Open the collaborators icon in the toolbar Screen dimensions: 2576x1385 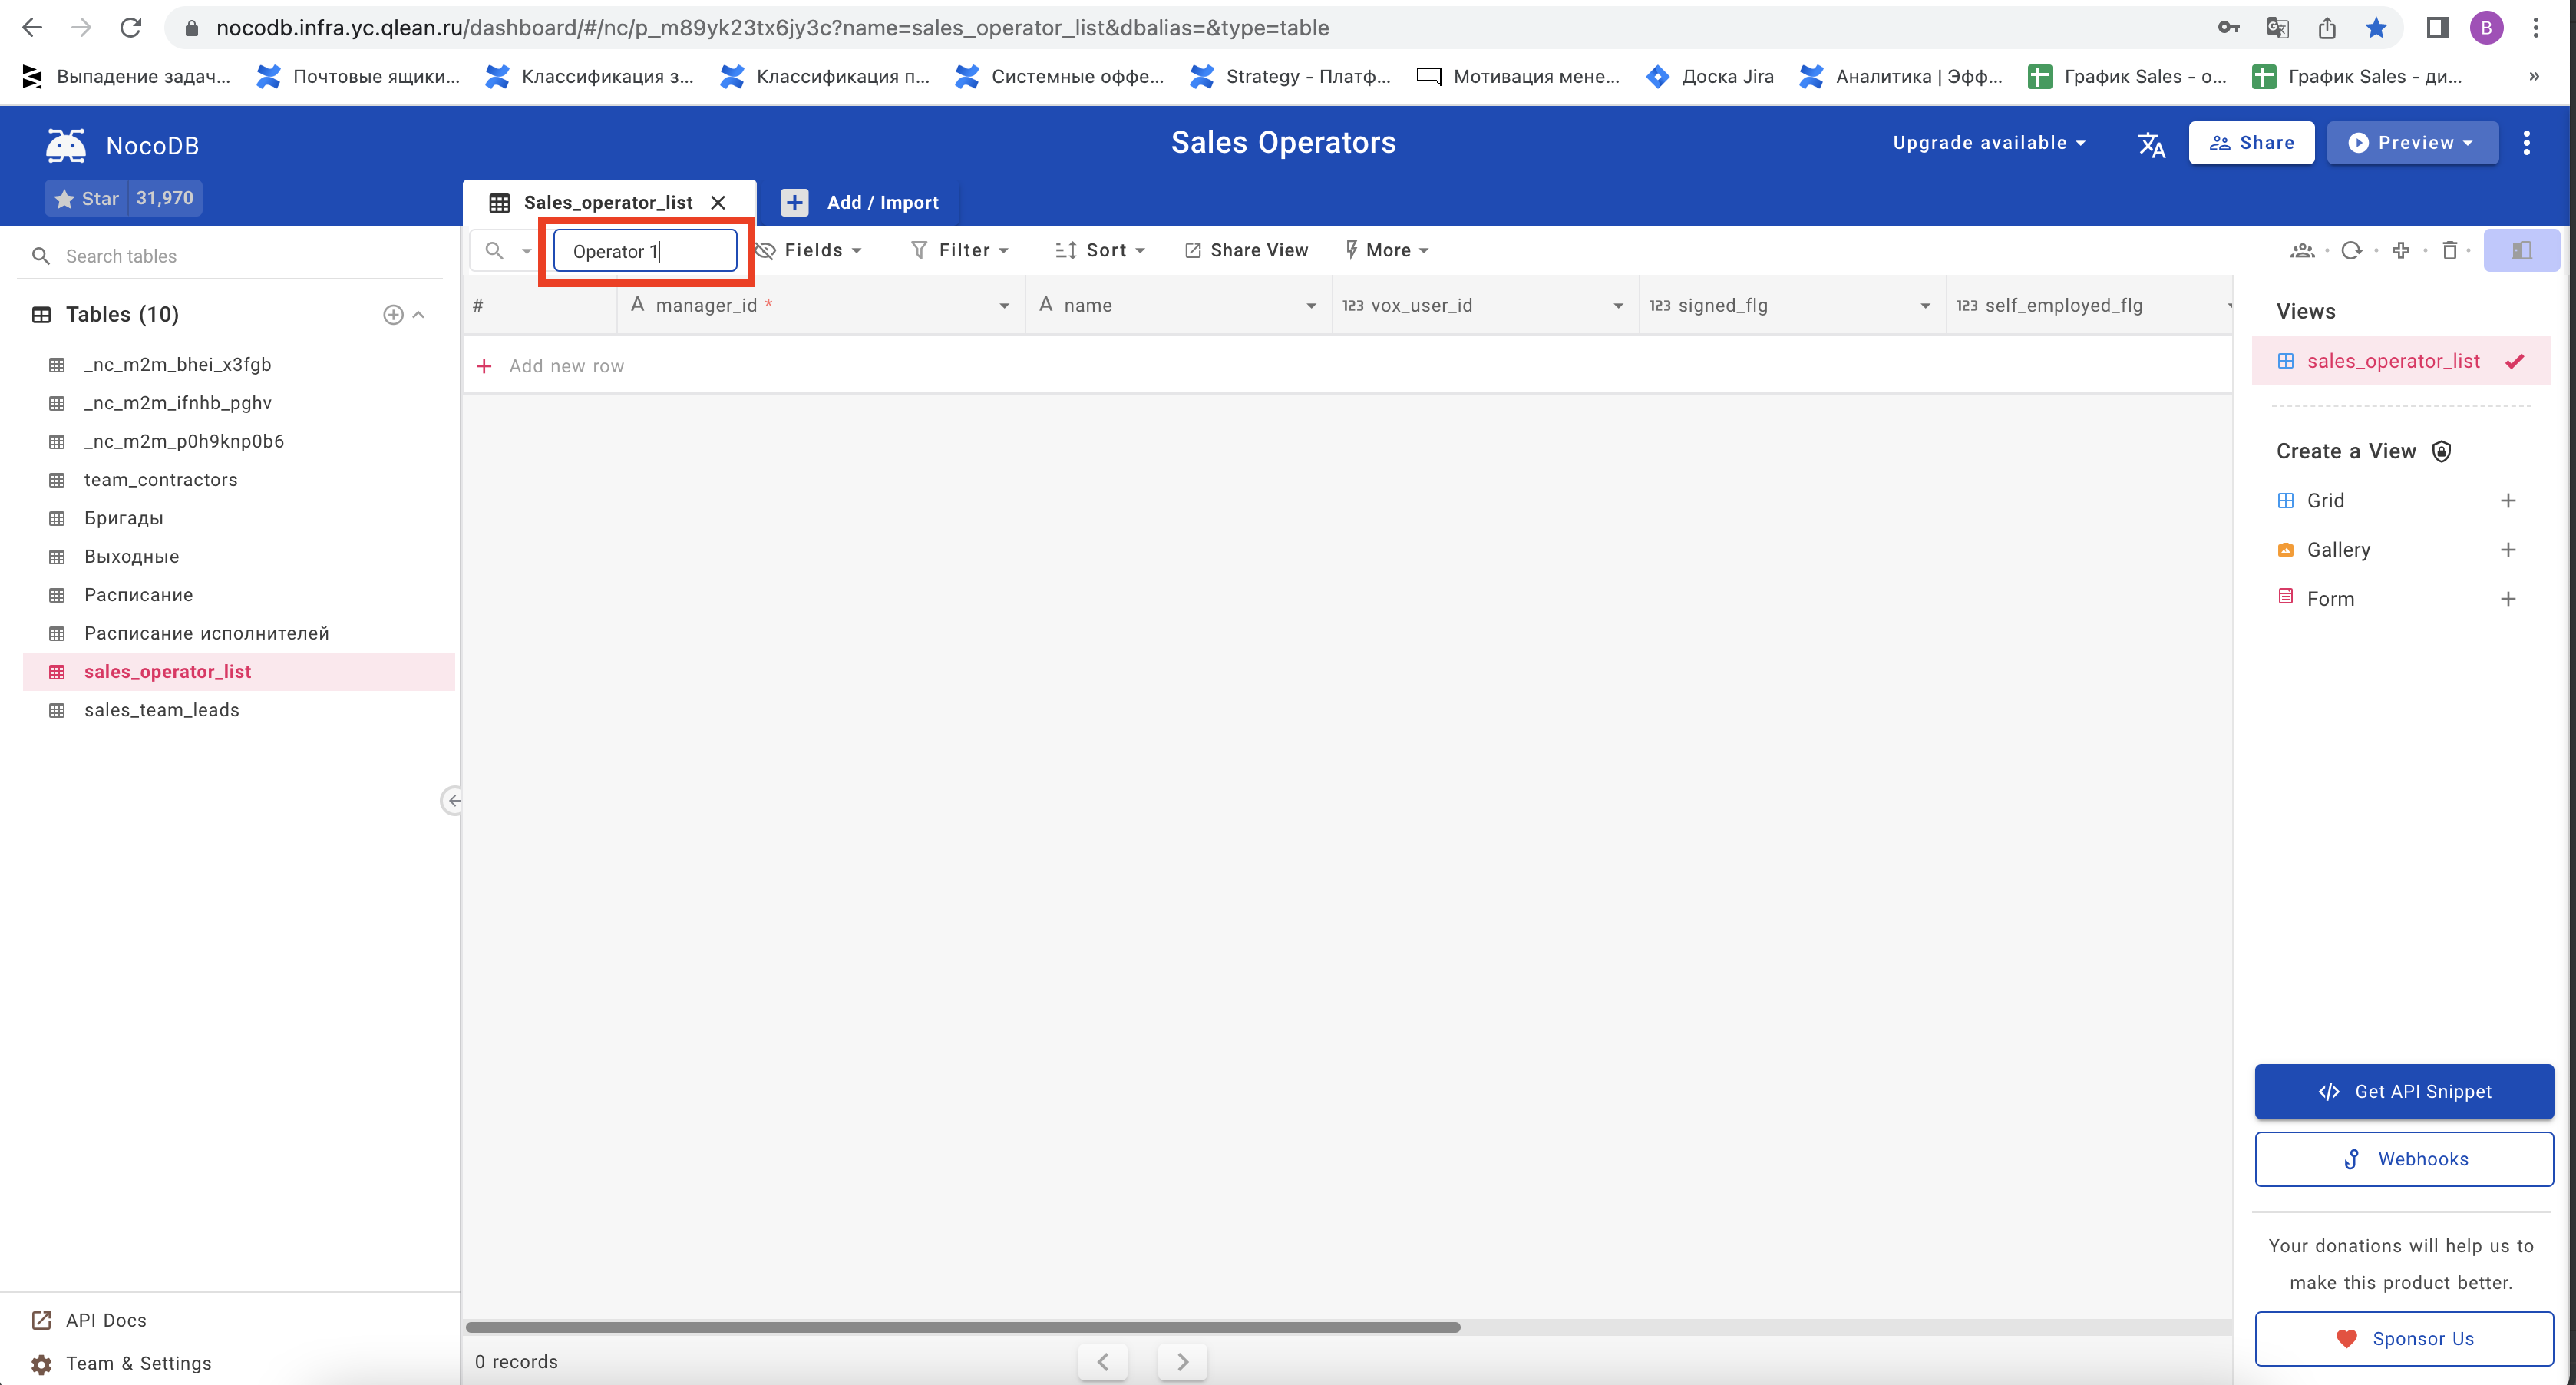(2303, 250)
